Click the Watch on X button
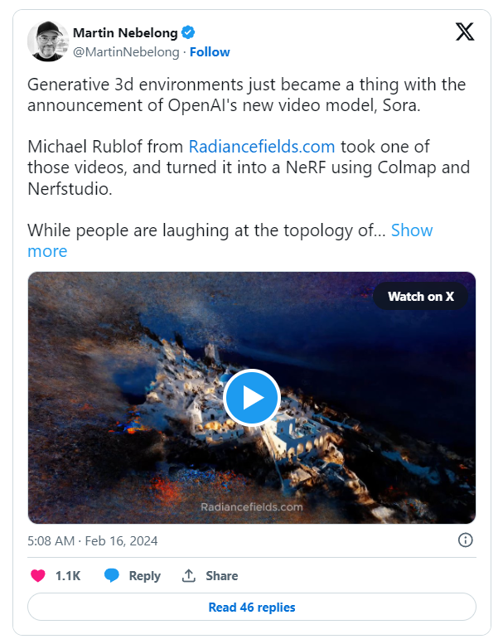503x644 pixels. (x=421, y=297)
